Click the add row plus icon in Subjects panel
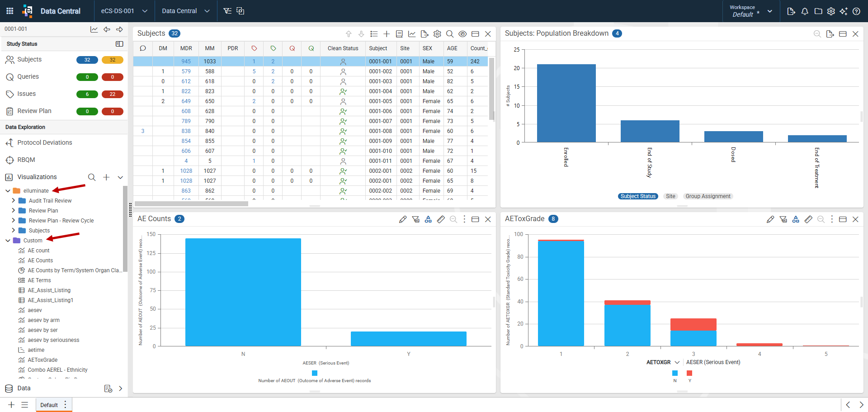The image size is (868, 412). 387,34
